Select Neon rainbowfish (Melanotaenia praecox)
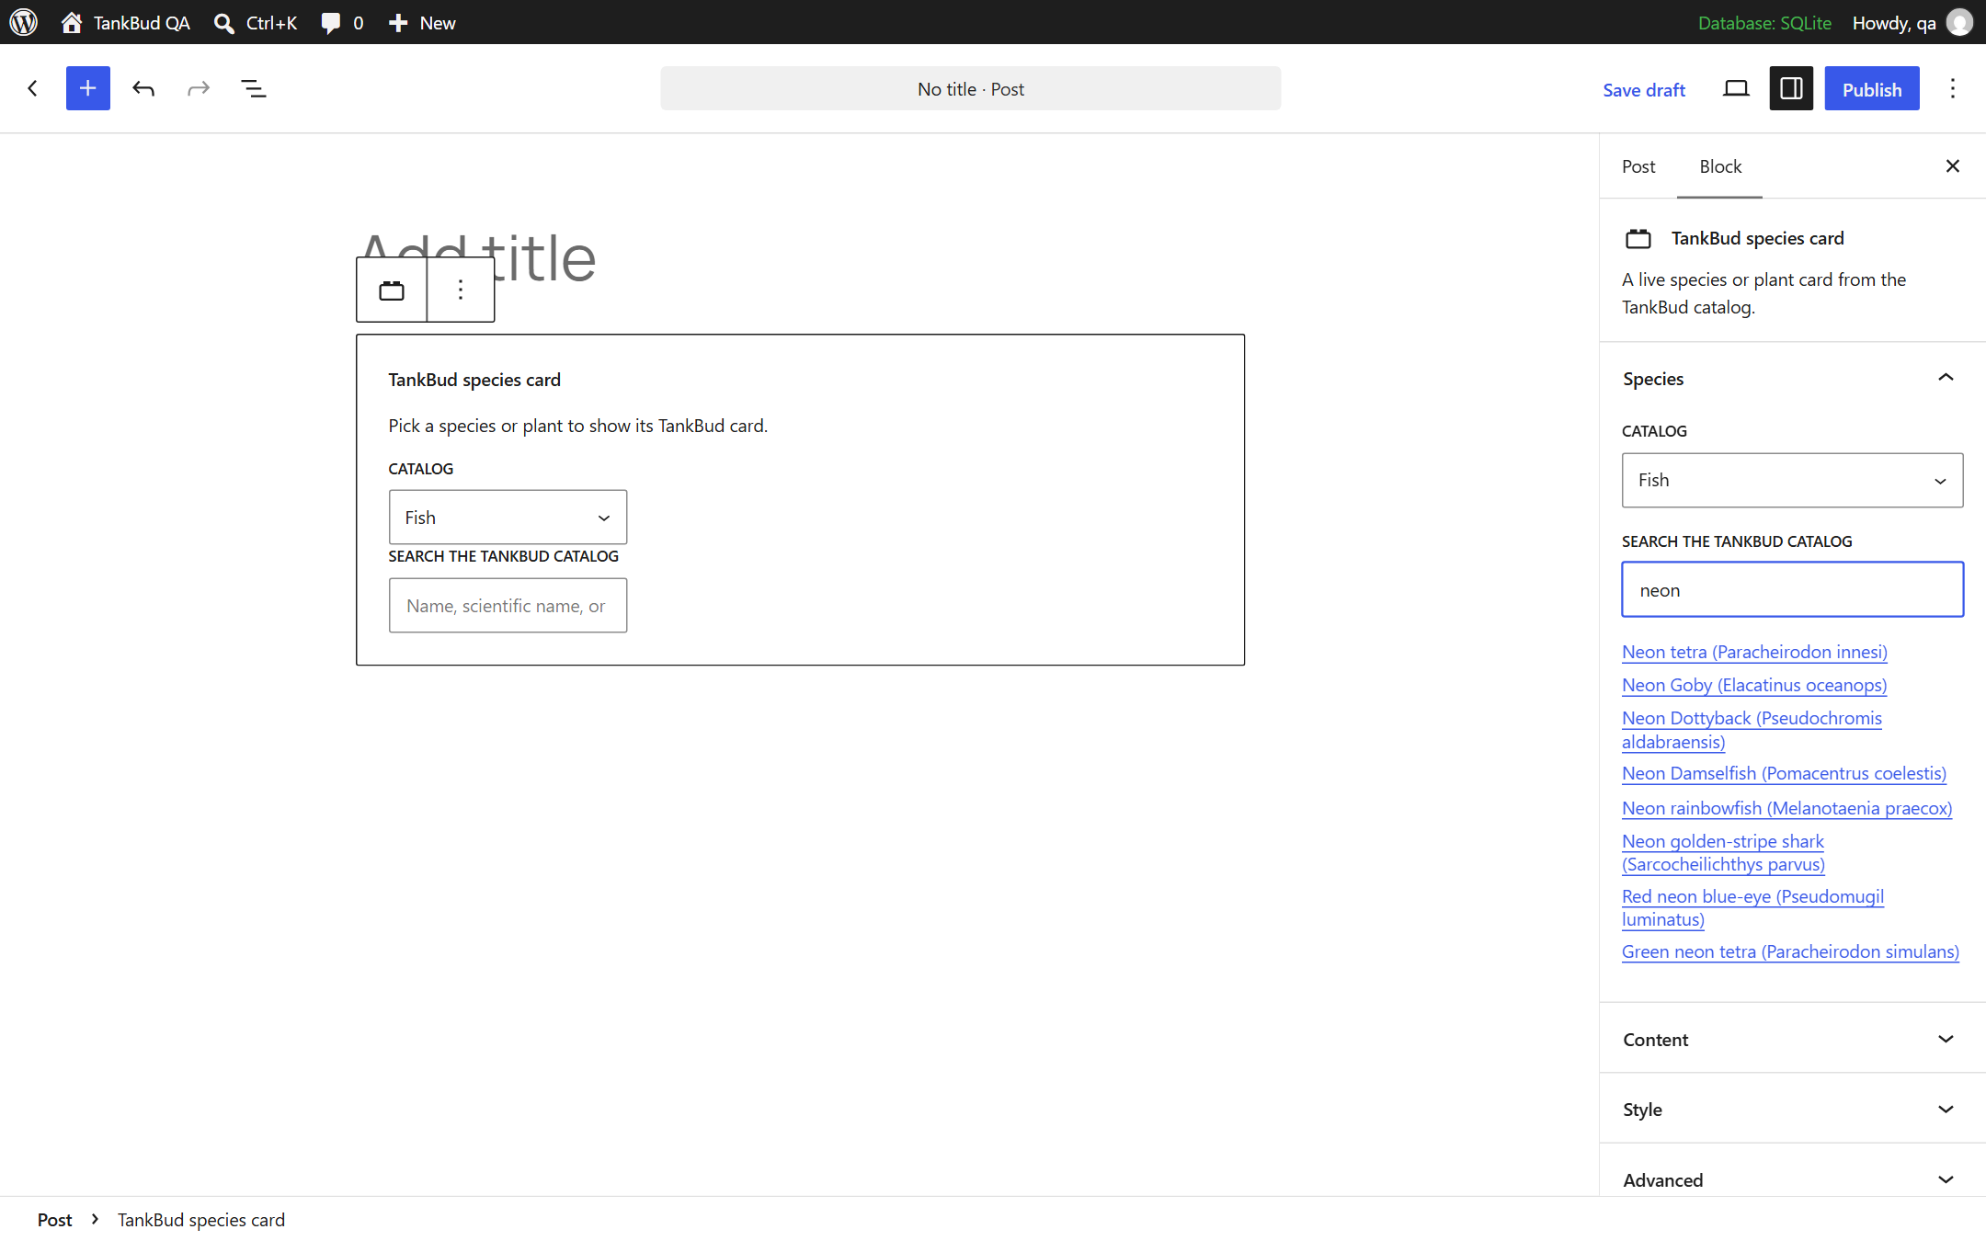Screen dimensions: 1986x1241 click(1786, 808)
